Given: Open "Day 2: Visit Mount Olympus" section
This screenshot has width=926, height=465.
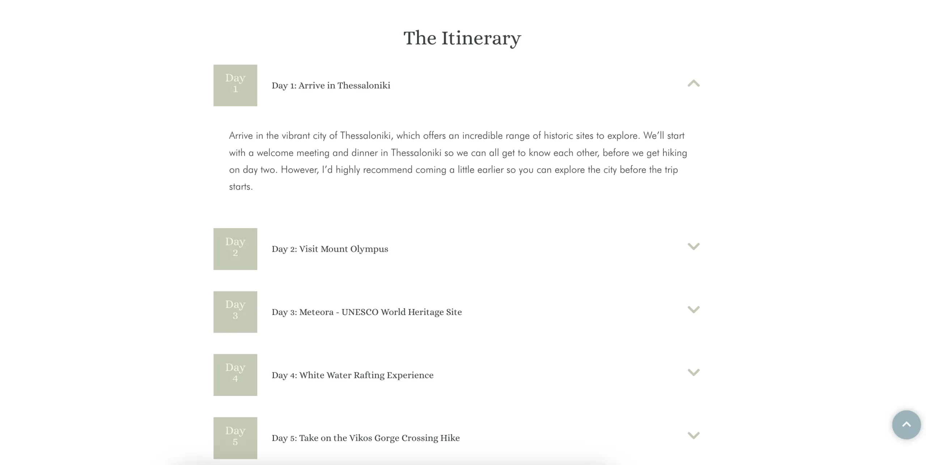Looking at the screenshot, I should click(x=330, y=249).
